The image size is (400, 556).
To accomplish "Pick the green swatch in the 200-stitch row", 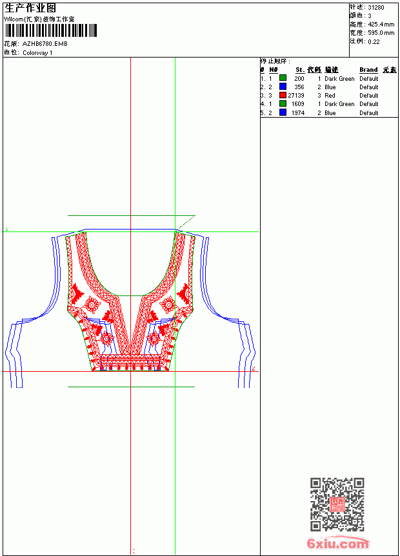I will [283, 78].
